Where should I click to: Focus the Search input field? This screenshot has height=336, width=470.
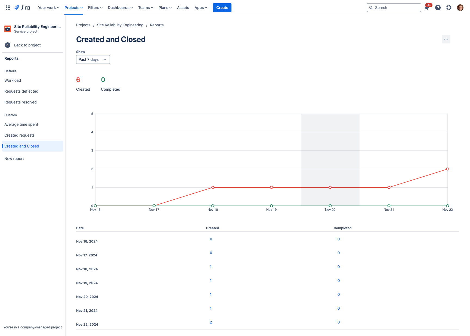click(x=394, y=8)
